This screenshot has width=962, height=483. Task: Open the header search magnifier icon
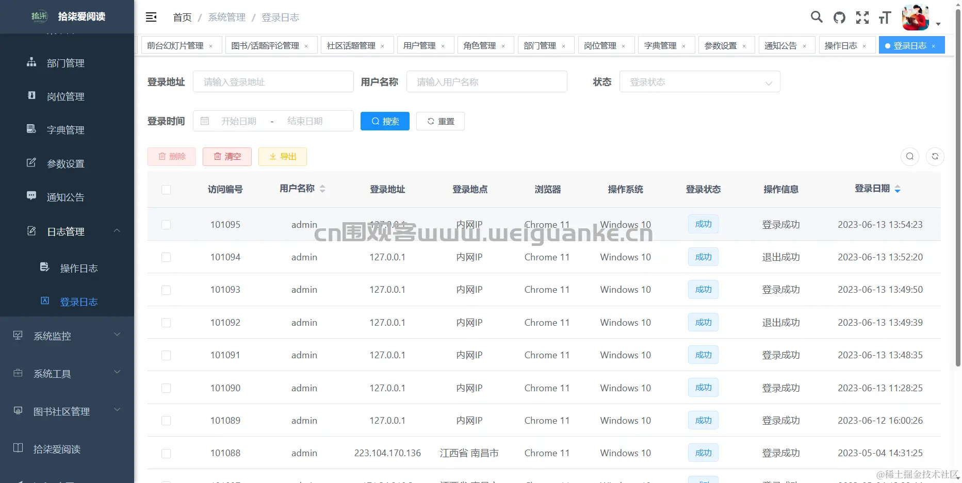tap(817, 17)
